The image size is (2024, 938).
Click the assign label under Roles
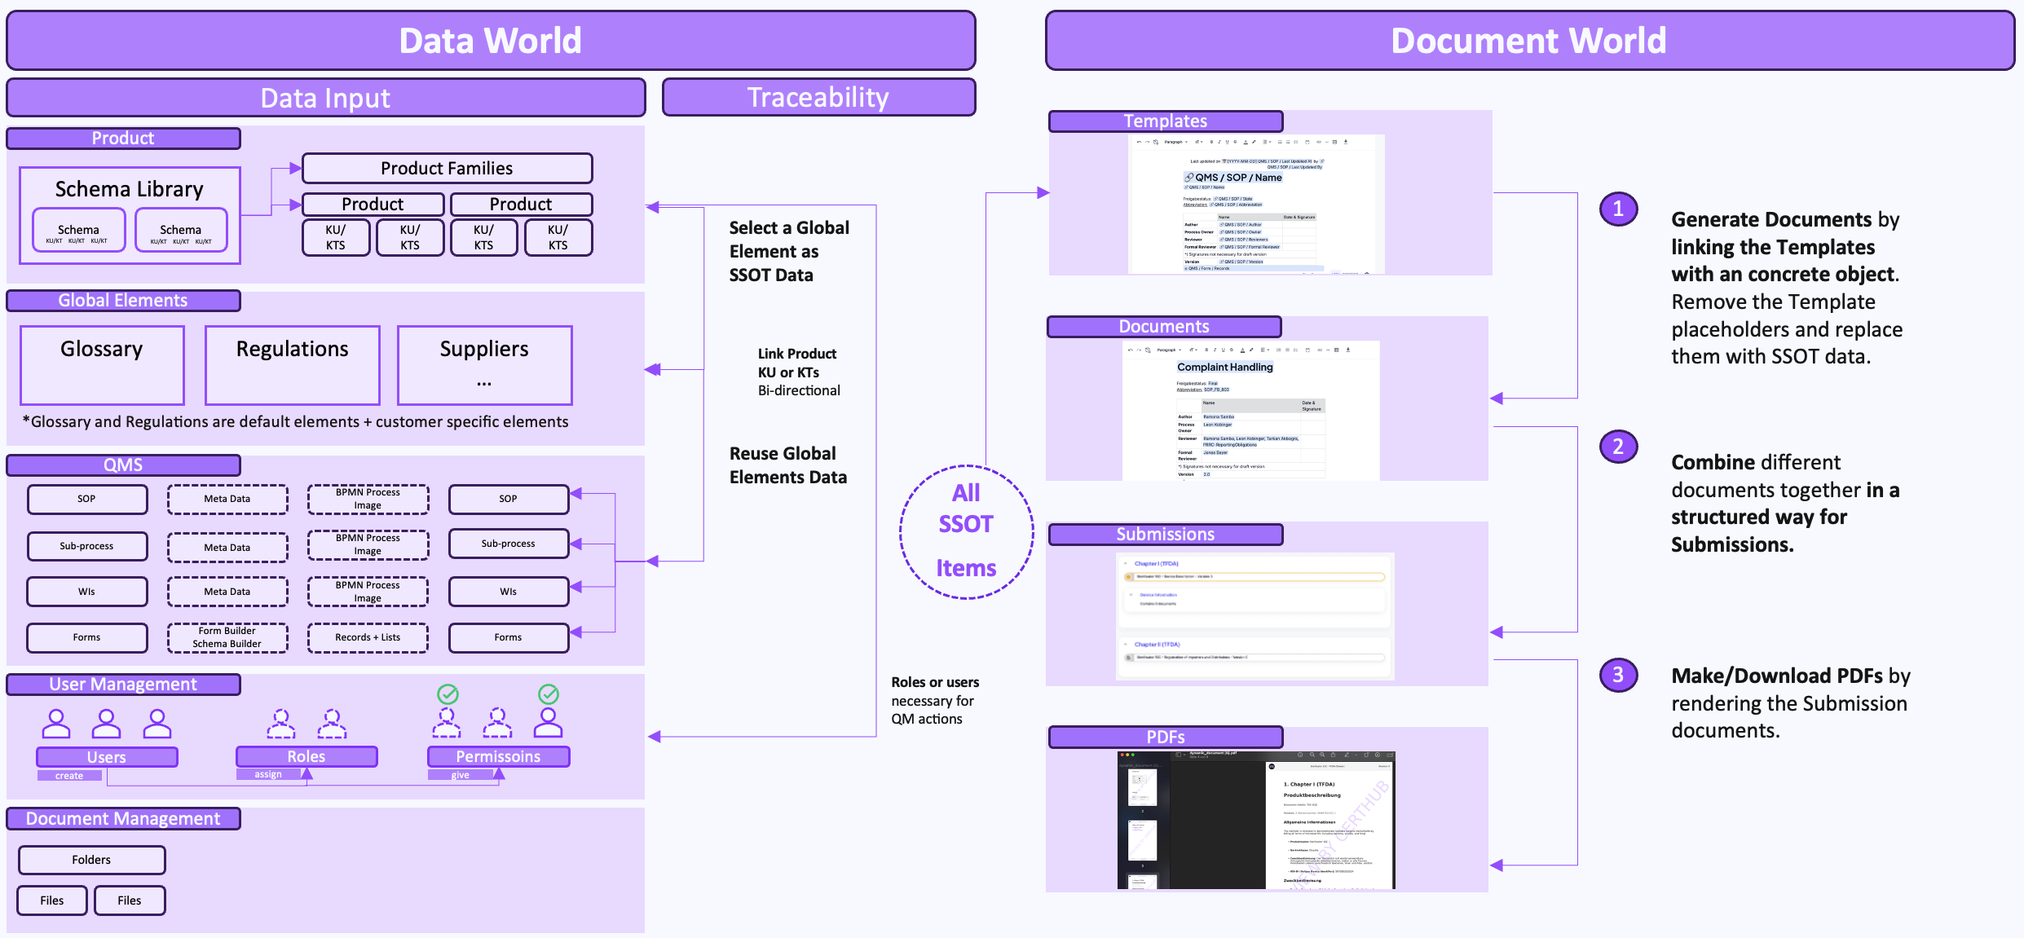point(269,774)
